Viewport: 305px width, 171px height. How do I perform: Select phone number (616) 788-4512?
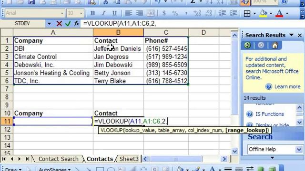coord(166,81)
